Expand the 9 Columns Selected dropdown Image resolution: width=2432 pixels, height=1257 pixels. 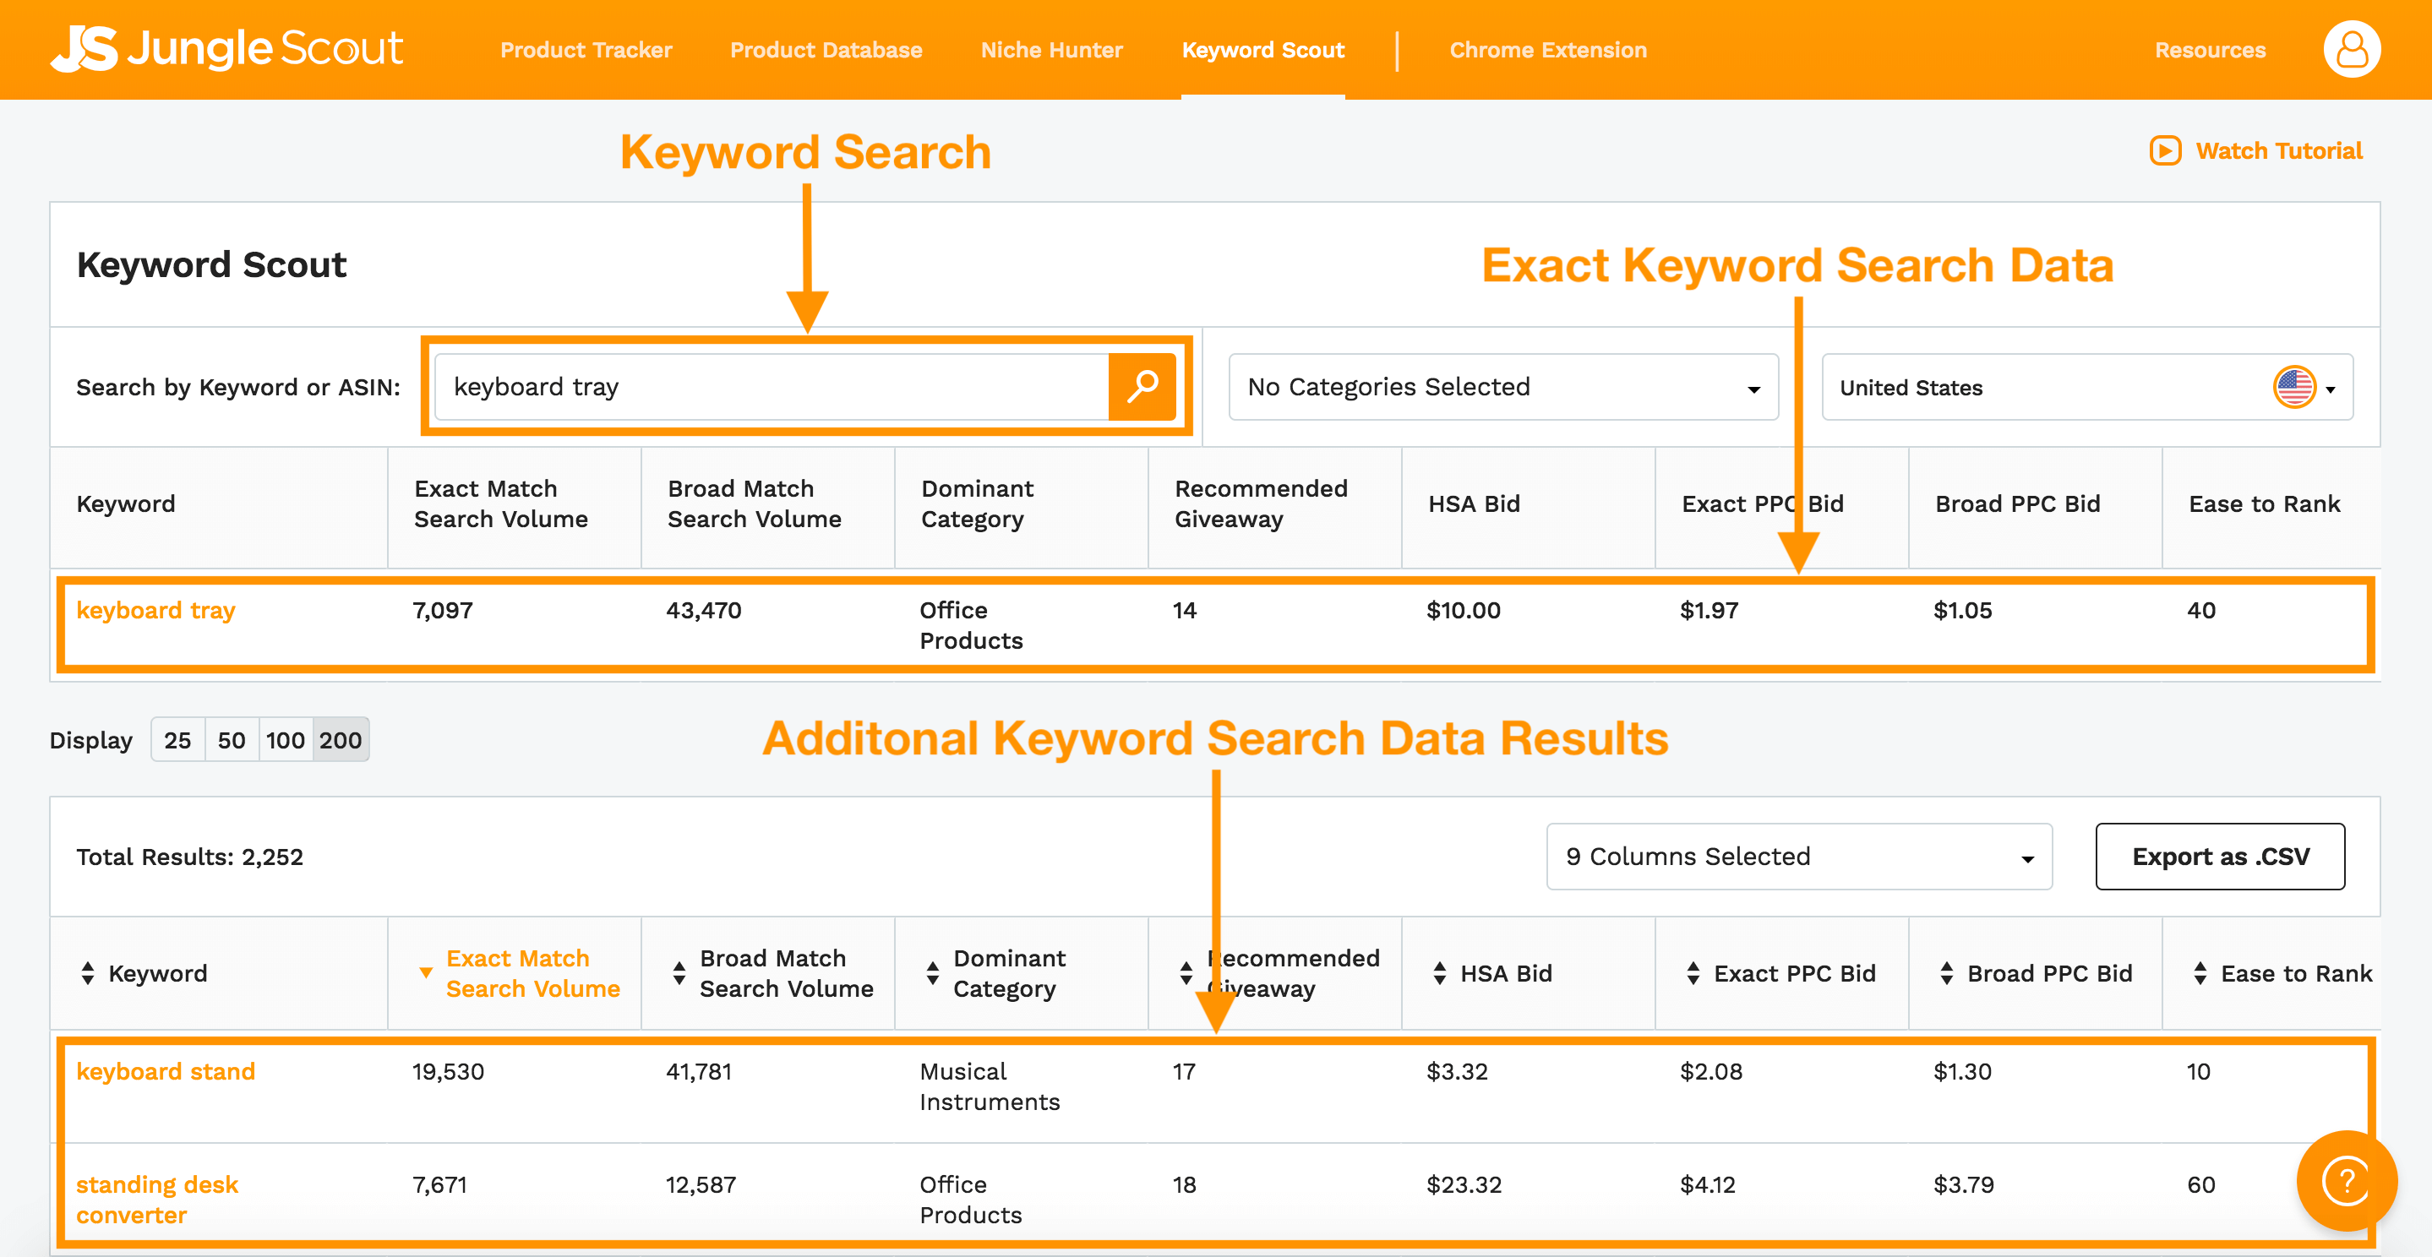(1798, 856)
